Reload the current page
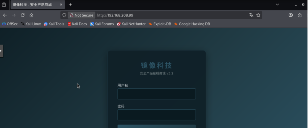 pos(23,15)
